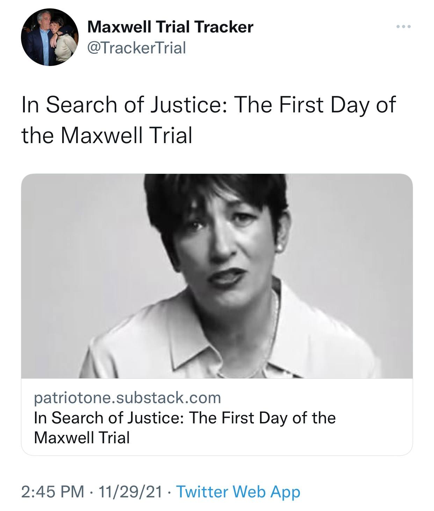
Task: Click the 11/29/21 tweet date
Action: coord(130,492)
